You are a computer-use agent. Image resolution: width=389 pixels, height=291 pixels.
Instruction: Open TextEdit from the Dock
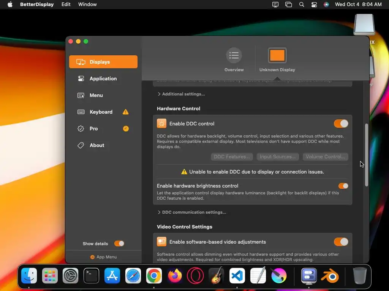pos(258,275)
